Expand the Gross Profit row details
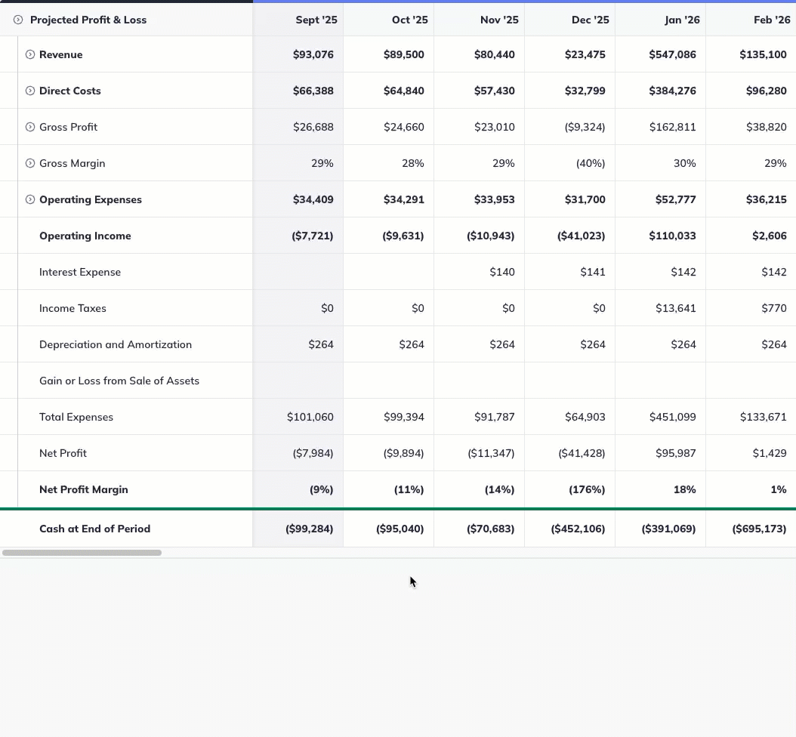 coord(29,127)
